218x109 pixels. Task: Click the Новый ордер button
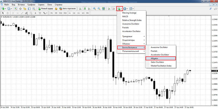click(46, 9)
